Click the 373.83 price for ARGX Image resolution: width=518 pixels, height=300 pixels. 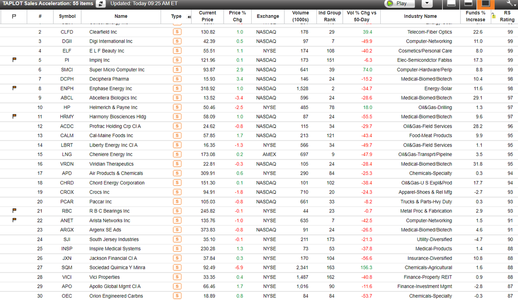click(208, 230)
